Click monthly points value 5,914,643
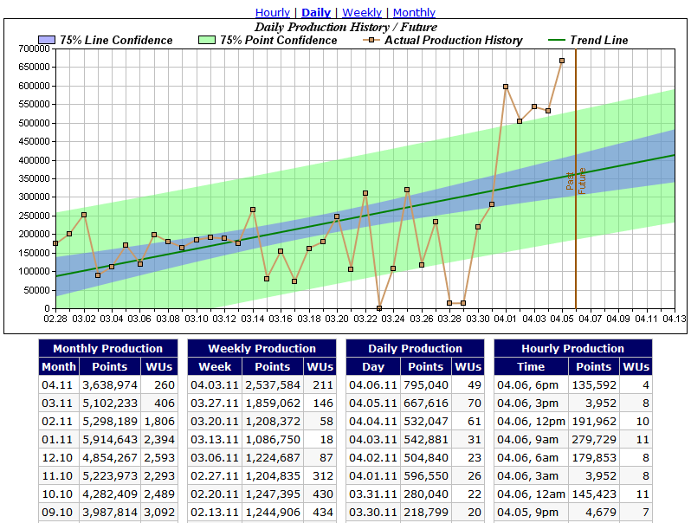This screenshot has width=691, height=523. pyautogui.click(x=110, y=440)
